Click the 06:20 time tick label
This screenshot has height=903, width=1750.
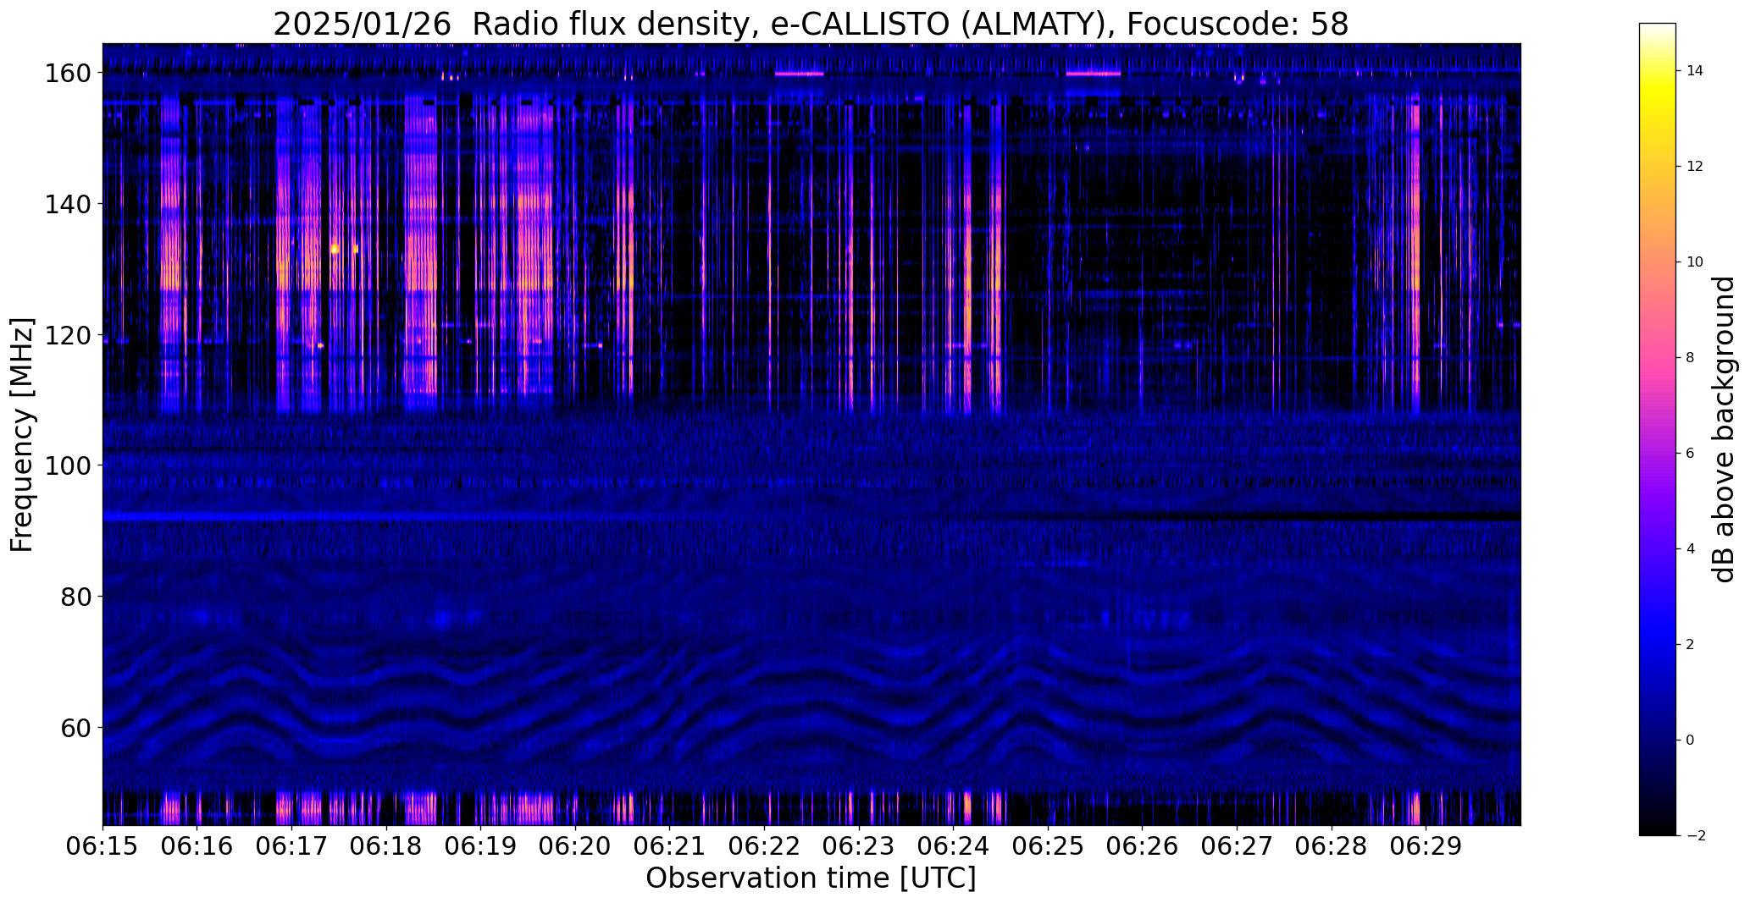click(x=575, y=846)
